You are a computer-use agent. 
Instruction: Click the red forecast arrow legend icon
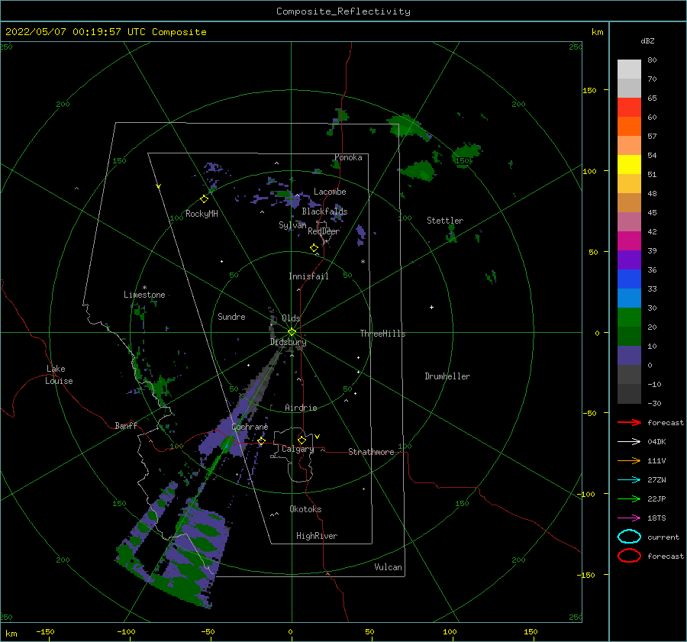pos(629,422)
